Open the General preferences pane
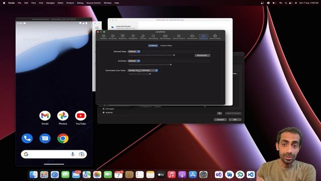 tap(103, 37)
